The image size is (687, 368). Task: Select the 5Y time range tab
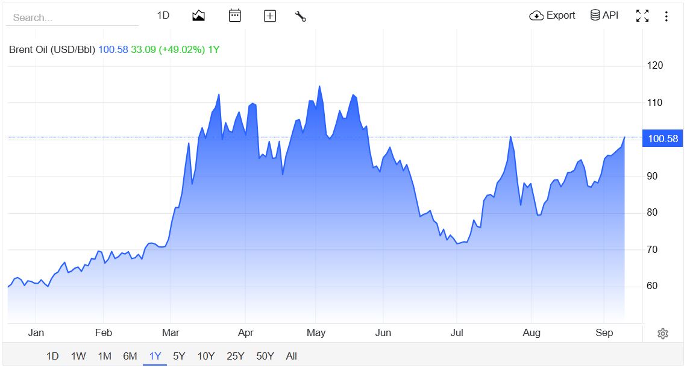point(179,356)
